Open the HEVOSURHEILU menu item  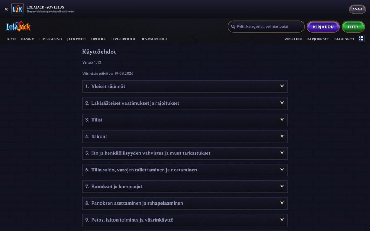[x=154, y=39]
